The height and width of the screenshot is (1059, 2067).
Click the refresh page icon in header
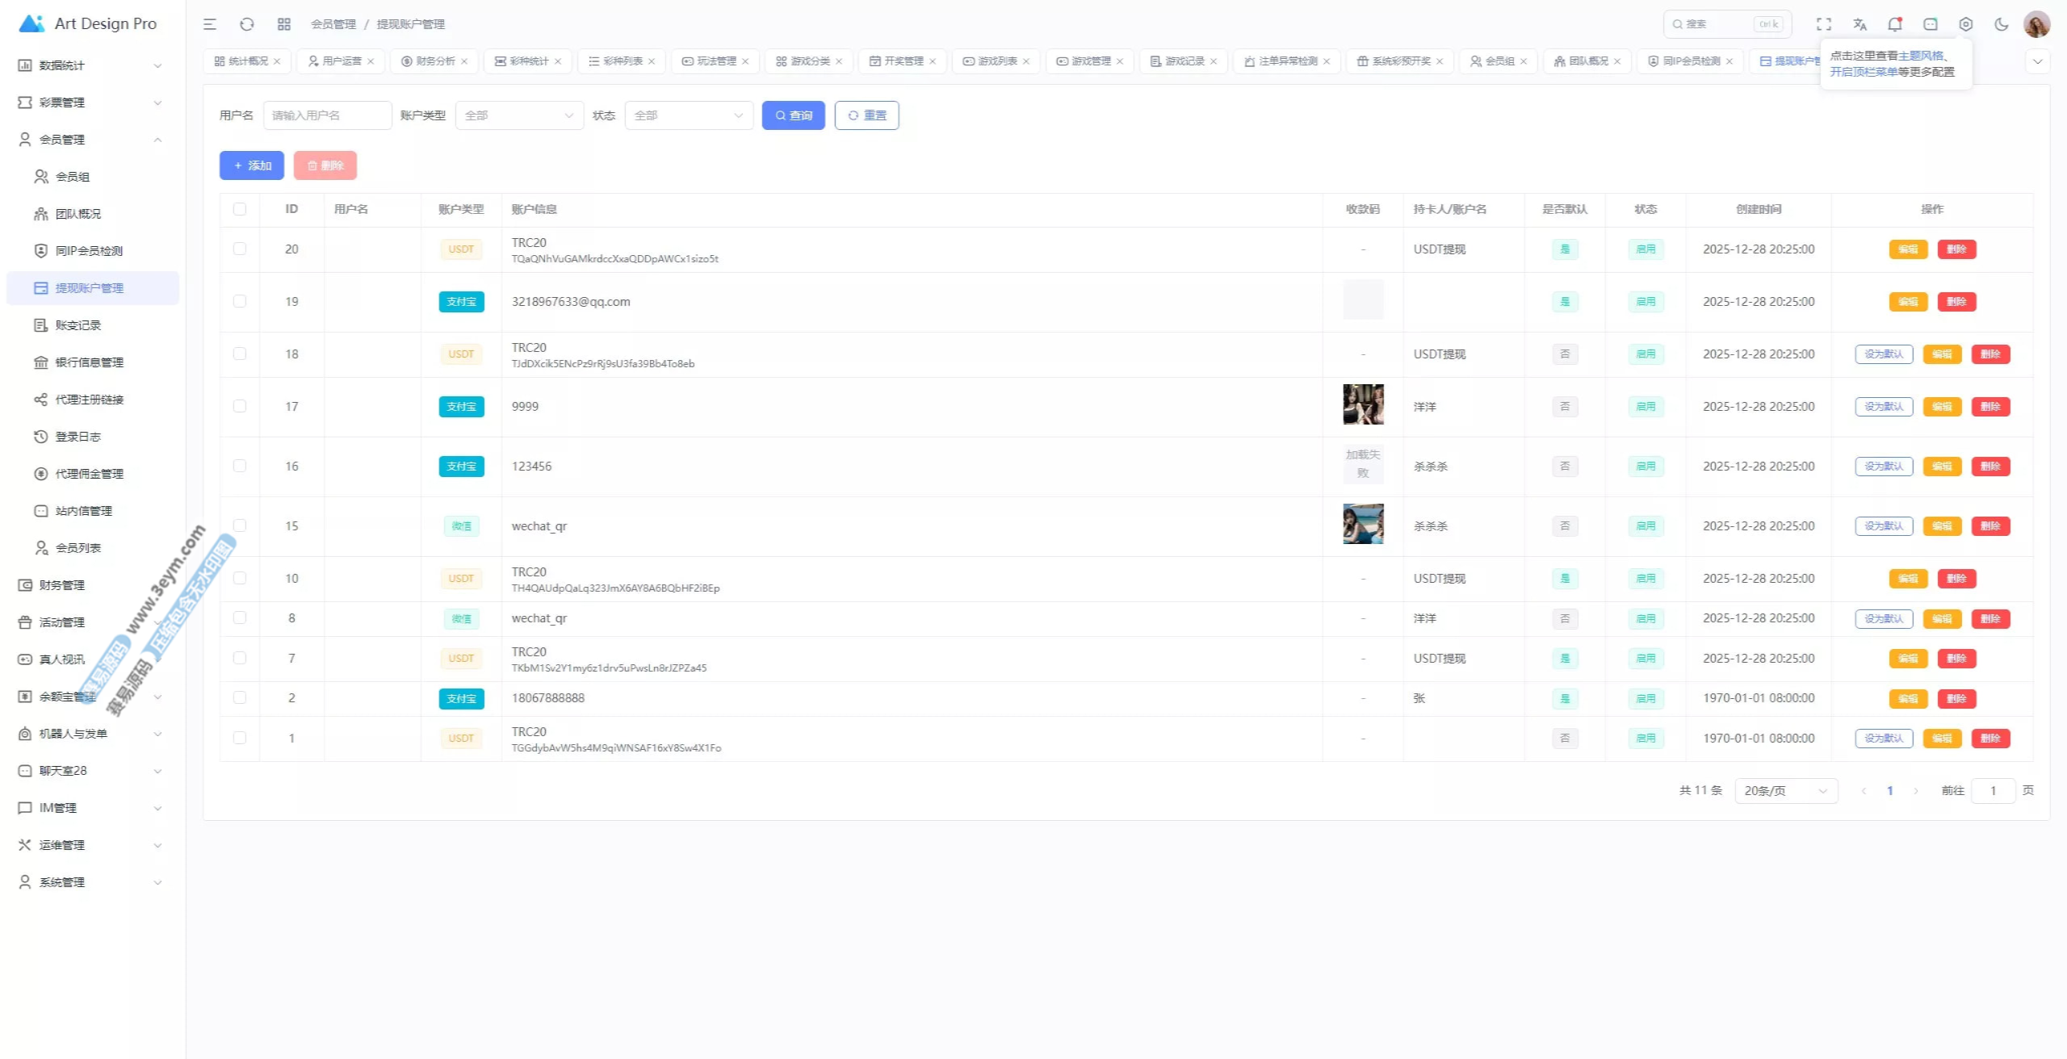247,24
